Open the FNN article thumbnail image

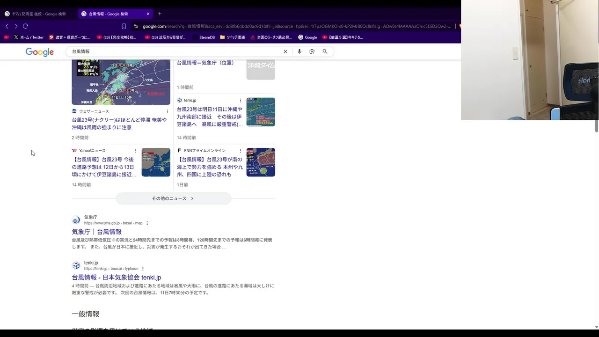pyautogui.click(x=261, y=162)
